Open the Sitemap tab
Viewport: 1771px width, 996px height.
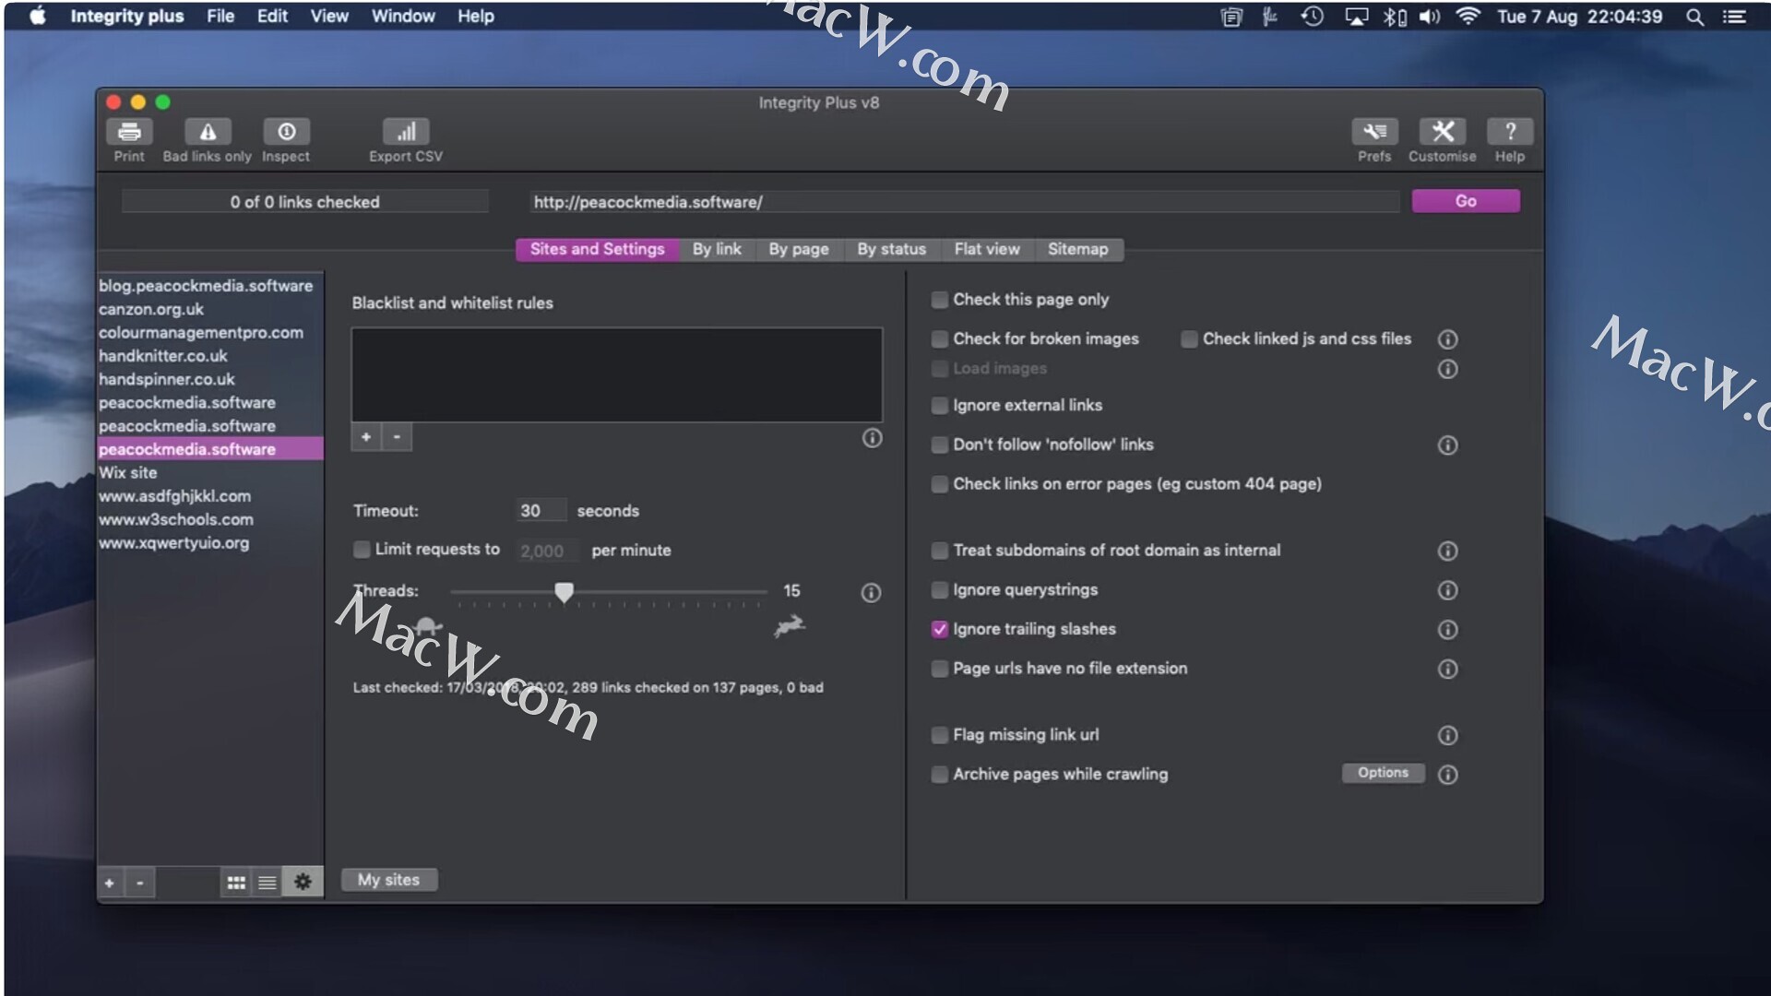pyautogui.click(x=1077, y=249)
